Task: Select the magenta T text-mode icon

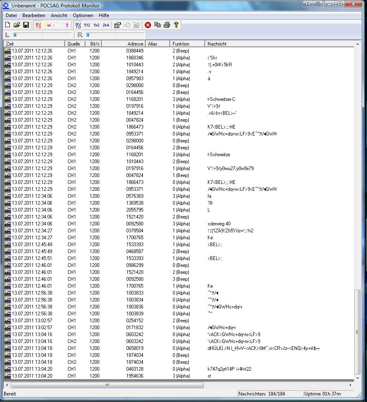Action: click(x=67, y=25)
